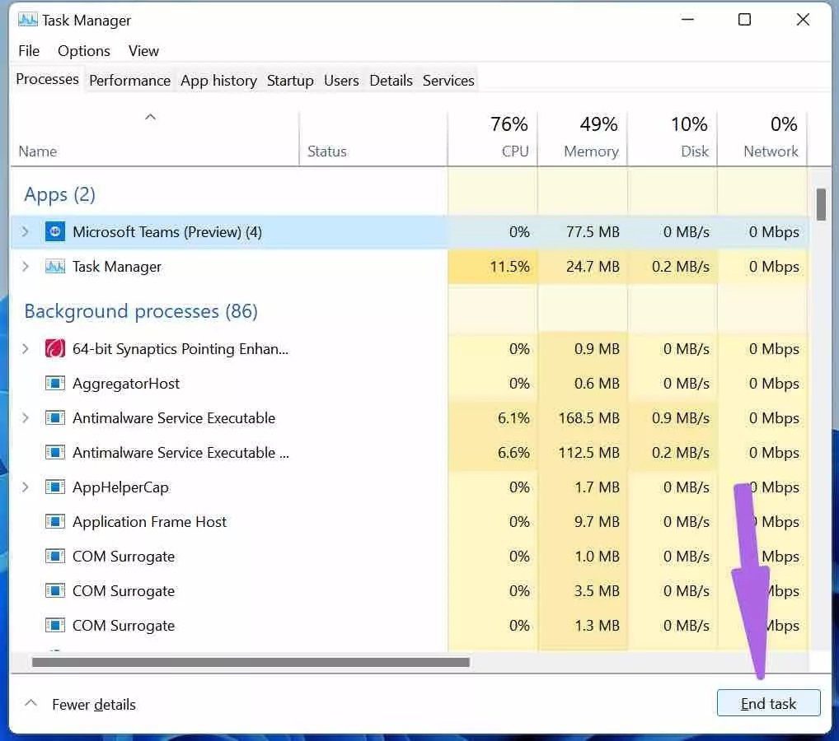Click the Microsoft Teams (Preview) app icon

coord(55,231)
